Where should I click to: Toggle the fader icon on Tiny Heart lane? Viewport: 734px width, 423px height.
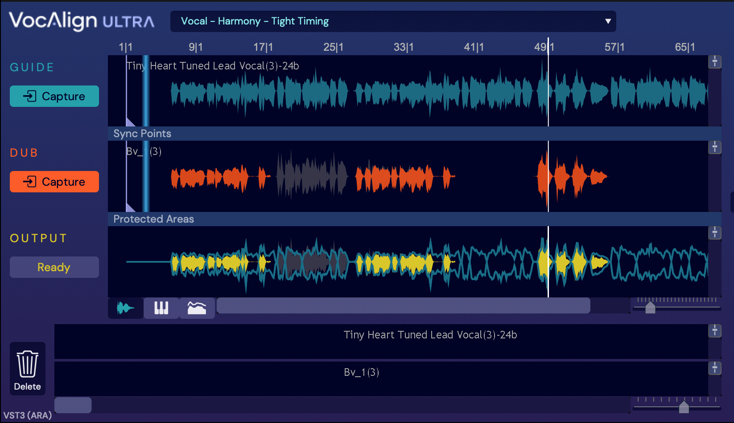pos(715,331)
